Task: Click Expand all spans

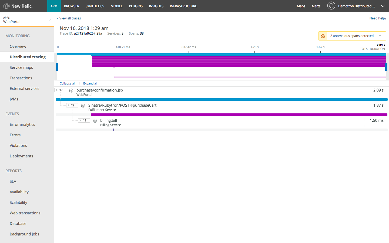Action: pyautogui.click(x=90, y=83)
